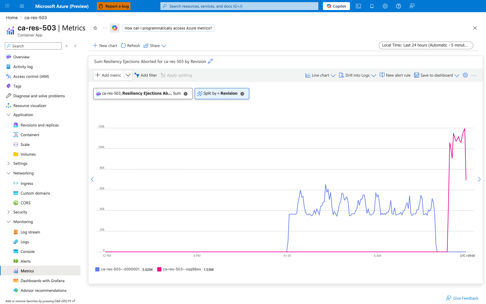Open the portal settings gear
486x304 pixels.
point(385,6)
